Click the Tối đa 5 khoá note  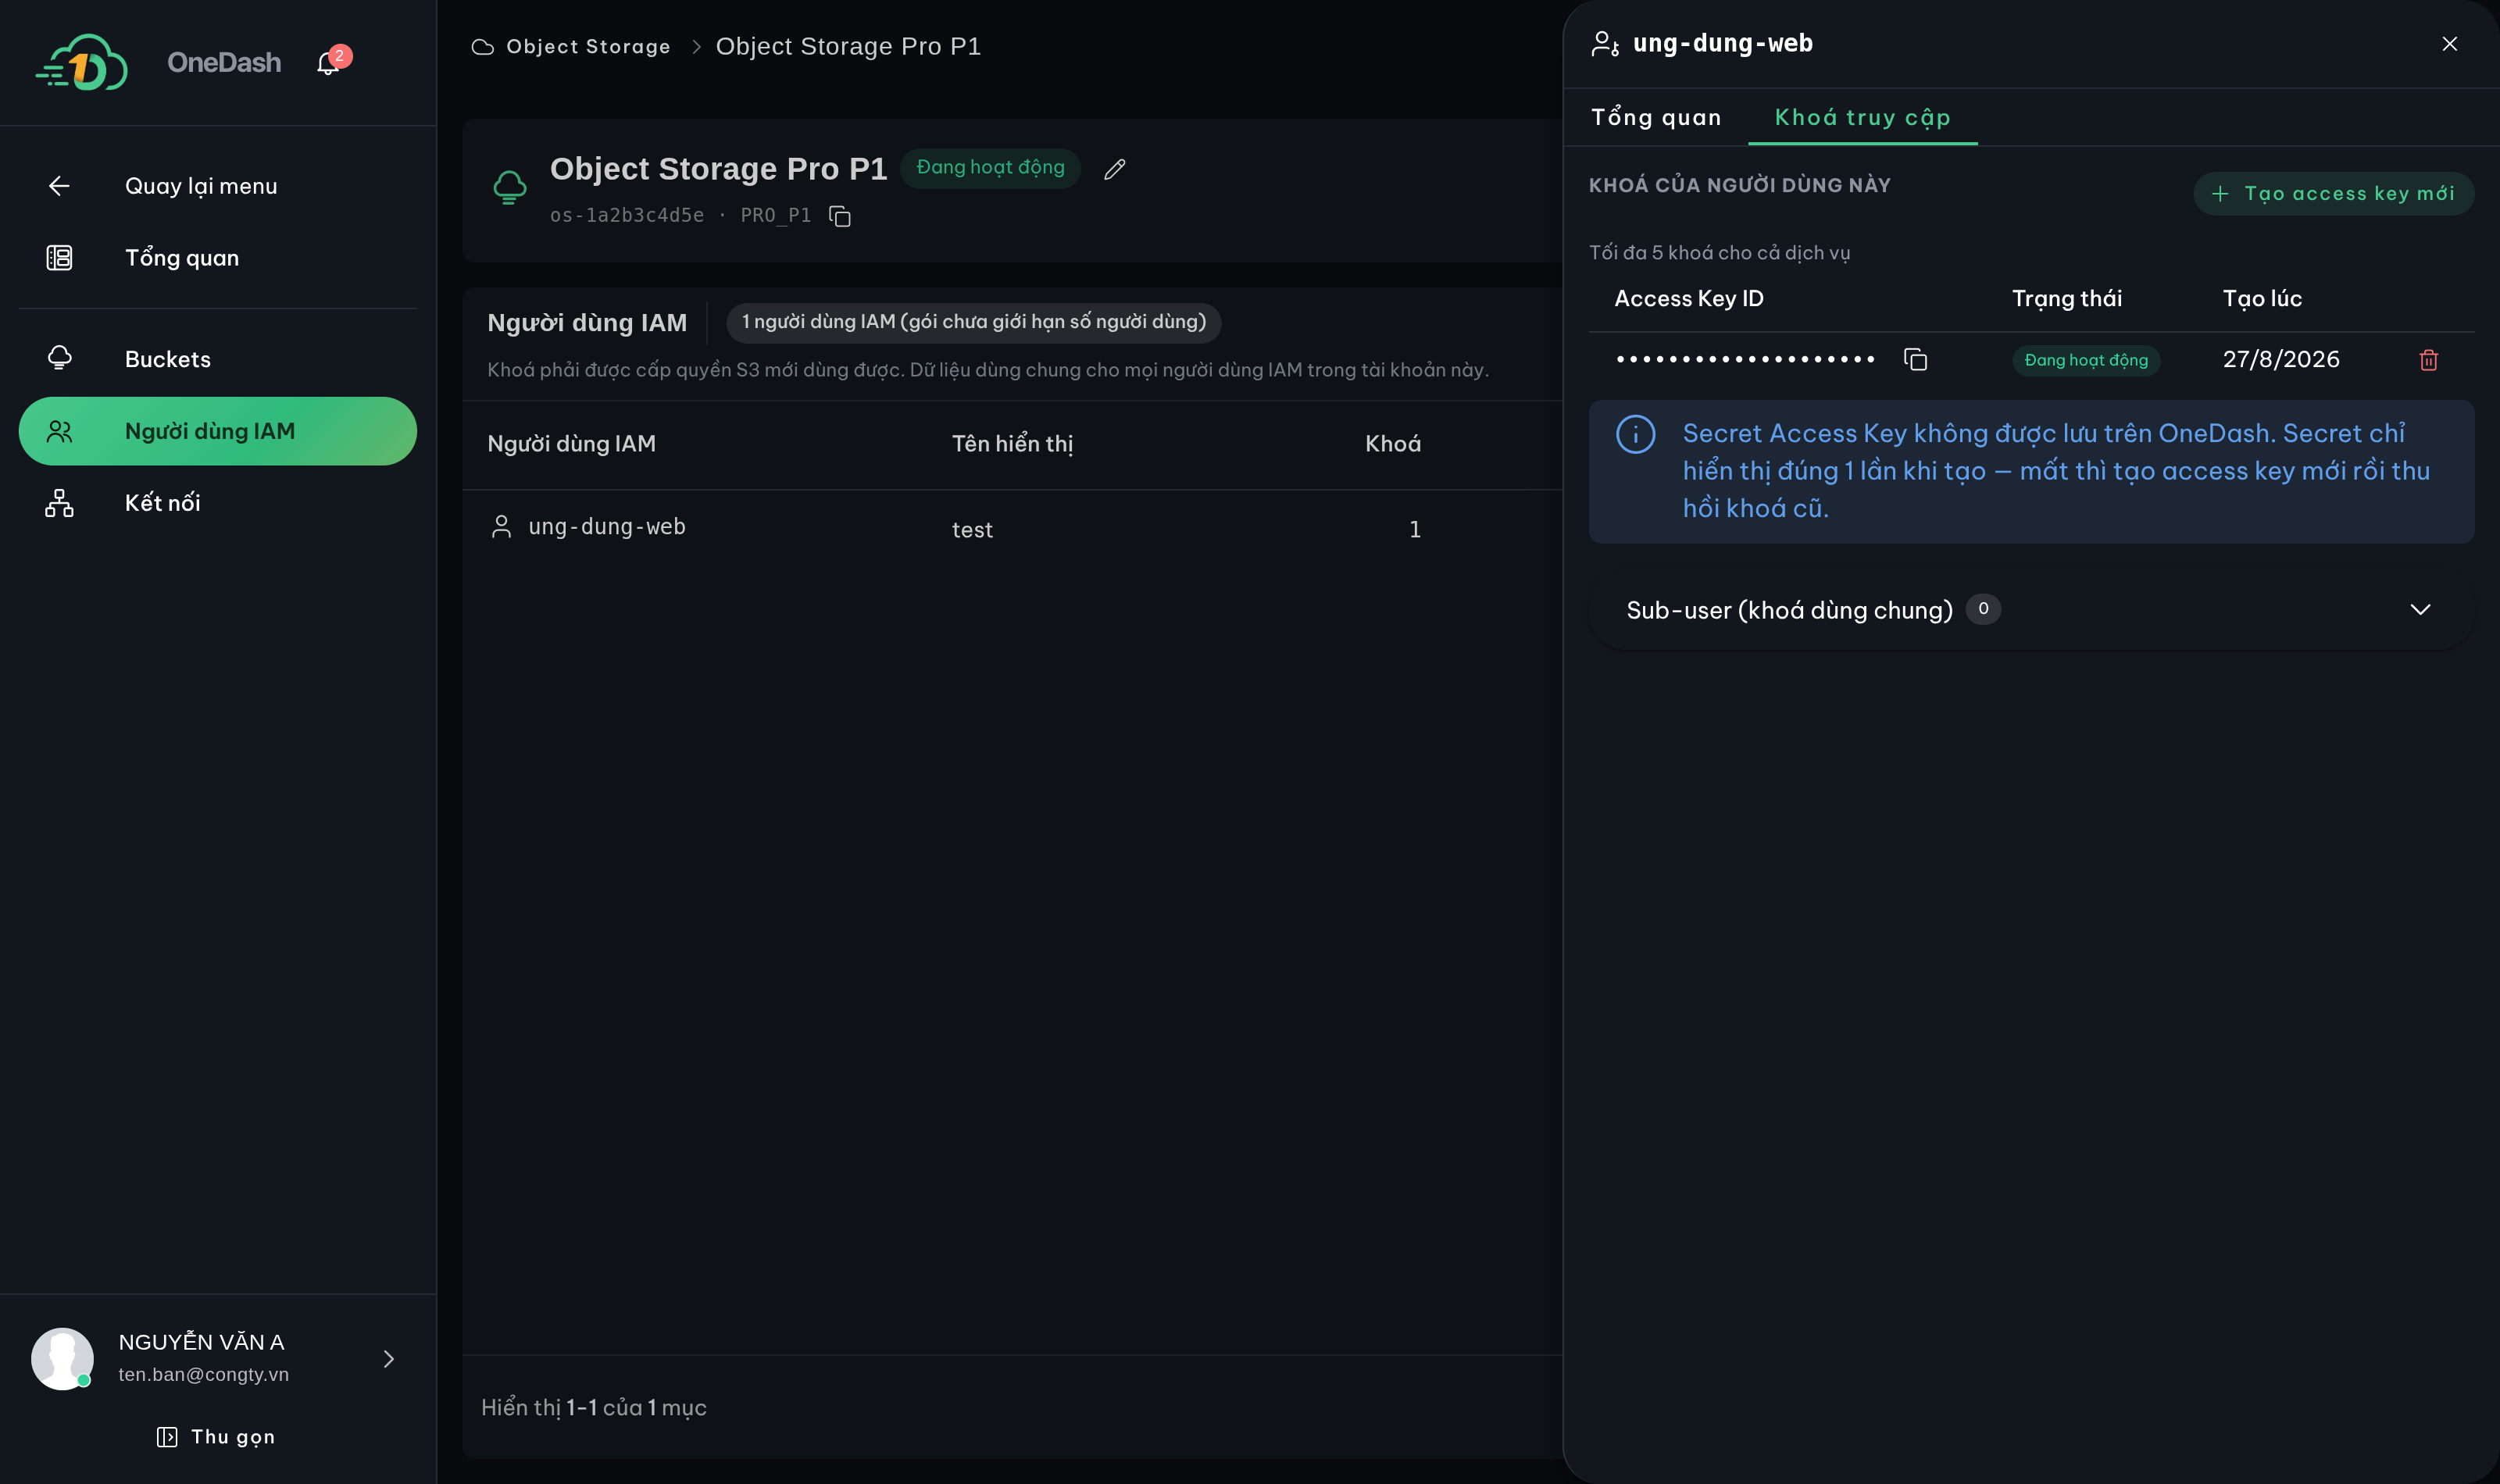1719,253
